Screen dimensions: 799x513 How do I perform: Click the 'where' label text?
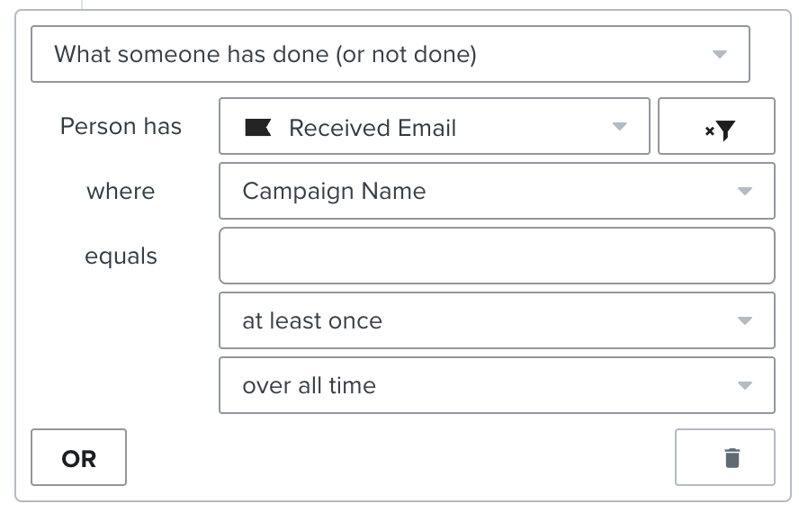121,191
